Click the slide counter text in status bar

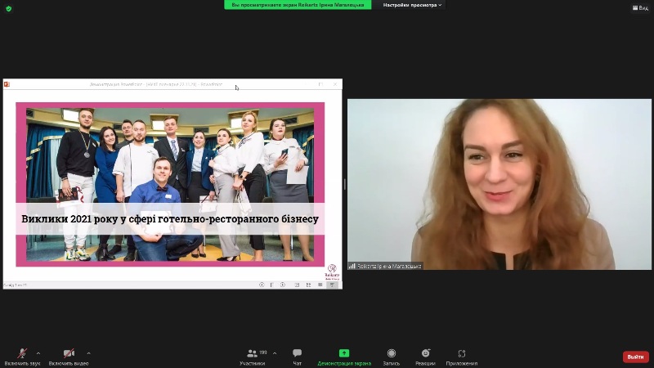click(16, 285)
